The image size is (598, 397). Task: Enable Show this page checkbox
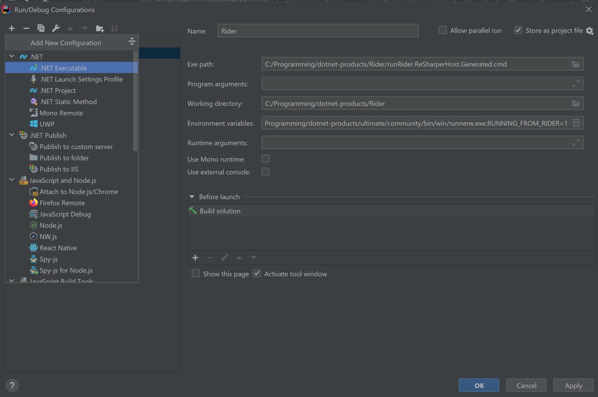[x=196, y=273]
